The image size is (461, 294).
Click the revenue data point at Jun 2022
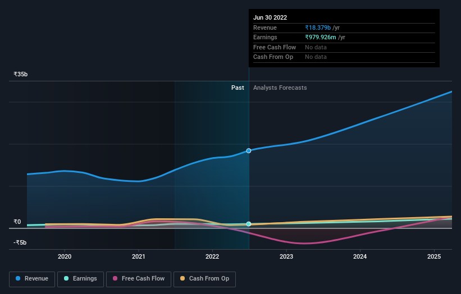click(249, 151)
